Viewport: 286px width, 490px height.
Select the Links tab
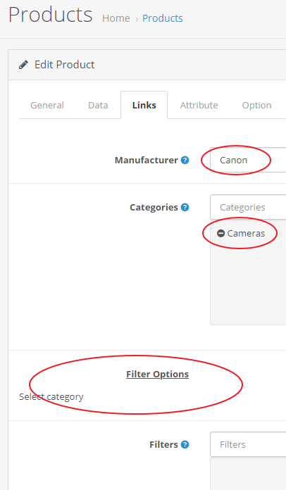144,106
